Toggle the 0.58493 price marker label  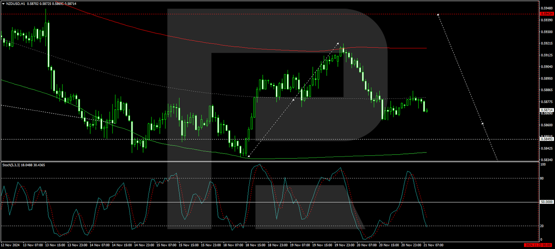coord(547,138)
